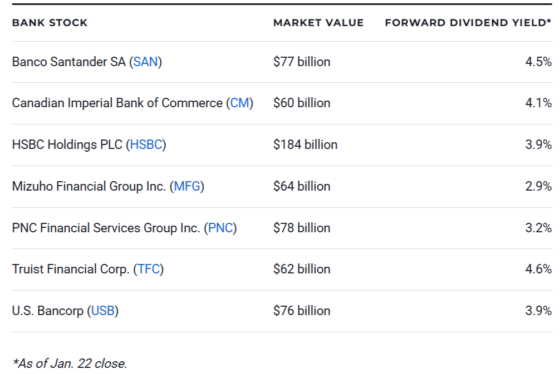
Task: Open the SAN ticker link
Action: pyautogui.click(x=145, y=62)
